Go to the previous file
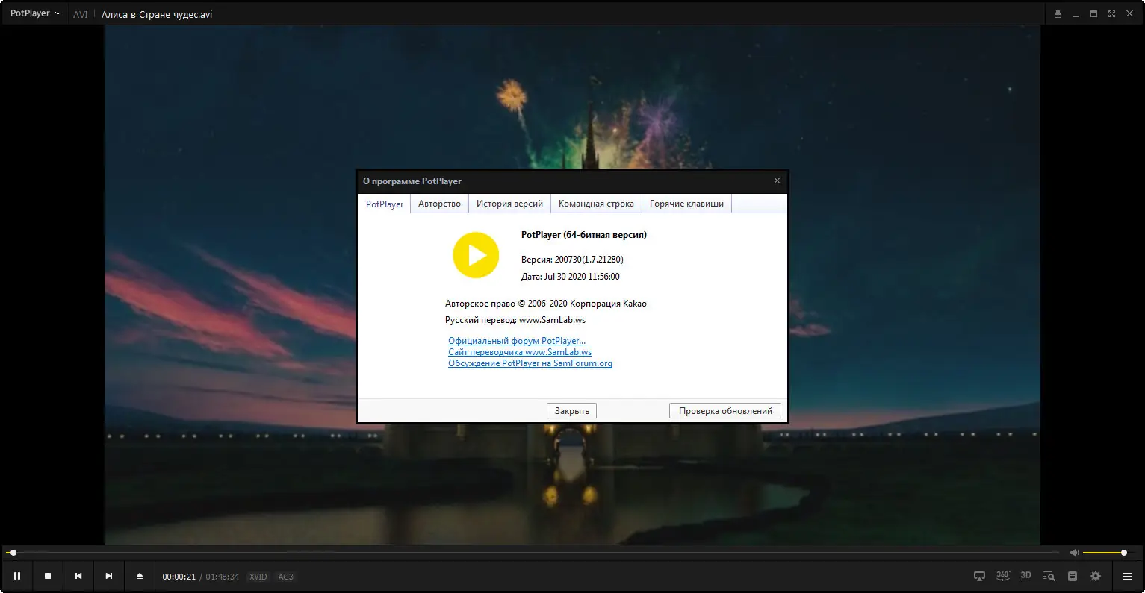This screenshot has height=593, width=1145. tap(78, 576)
